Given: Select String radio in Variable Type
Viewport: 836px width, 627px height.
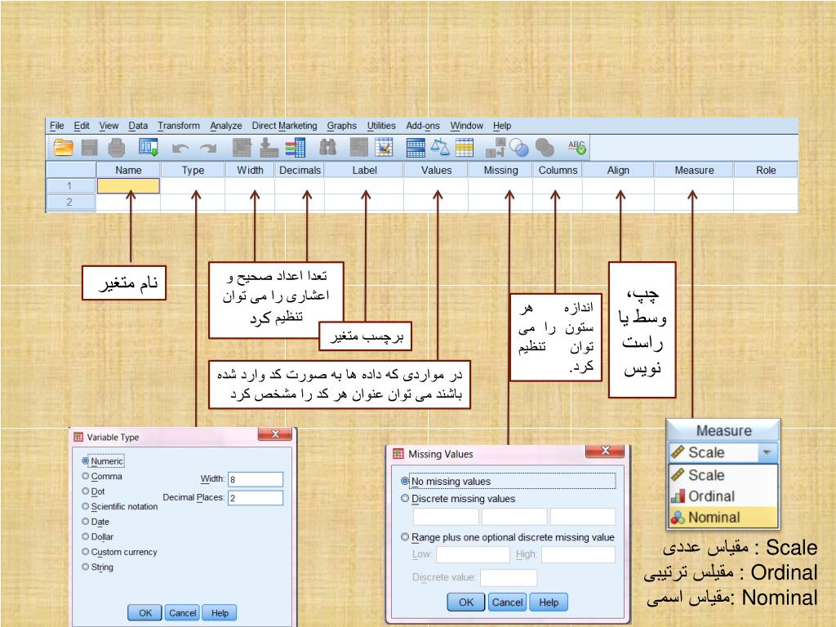Looking at the screenshot, I should 85,567.
